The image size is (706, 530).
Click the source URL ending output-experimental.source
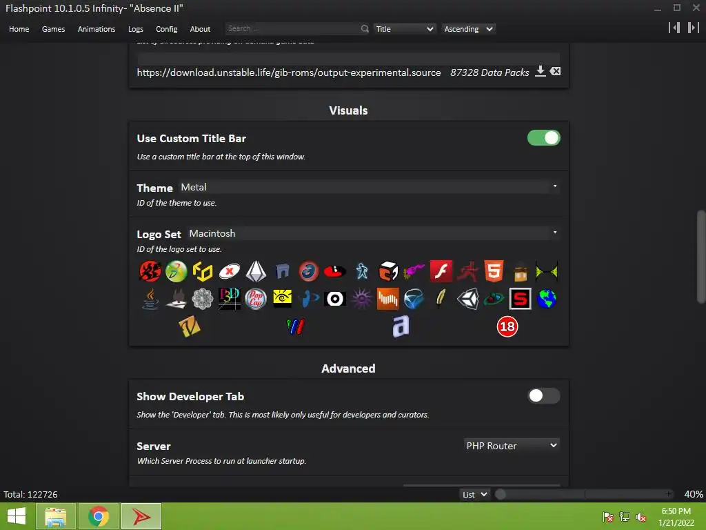coord(289,72)
